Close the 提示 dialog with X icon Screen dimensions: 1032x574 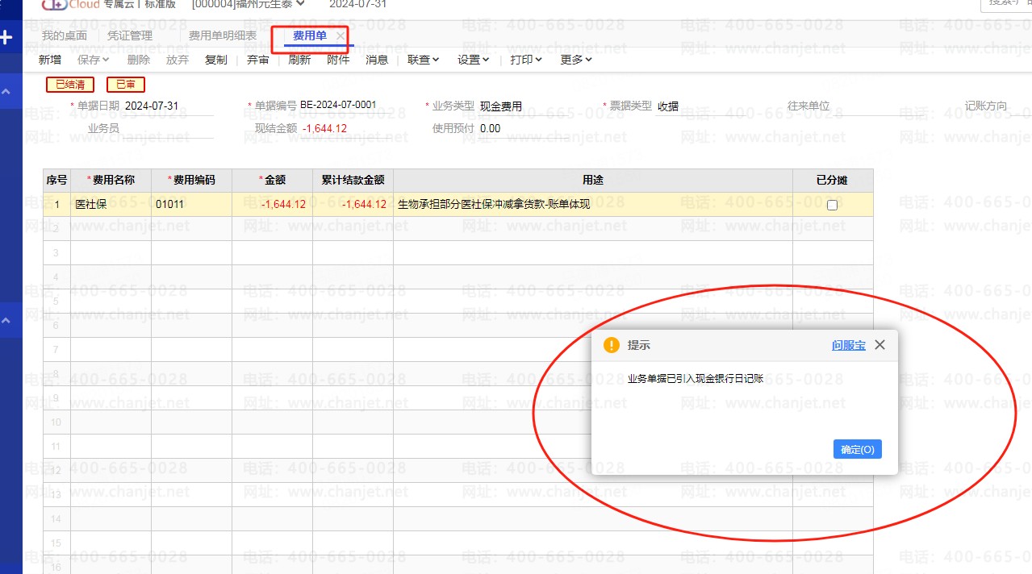(x=879, y=345)
